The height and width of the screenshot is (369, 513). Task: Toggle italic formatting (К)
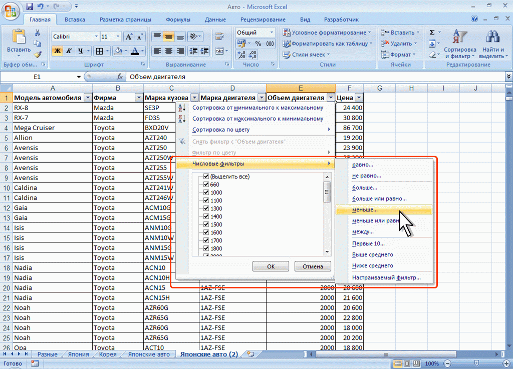click(69, 51)
